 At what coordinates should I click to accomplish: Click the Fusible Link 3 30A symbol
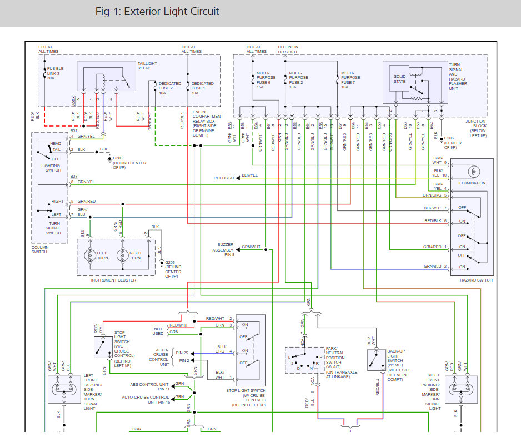coord(44,73)
